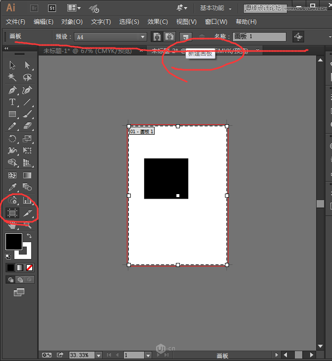
Task: Select the Eraser tool
Action: pos(27,126)
